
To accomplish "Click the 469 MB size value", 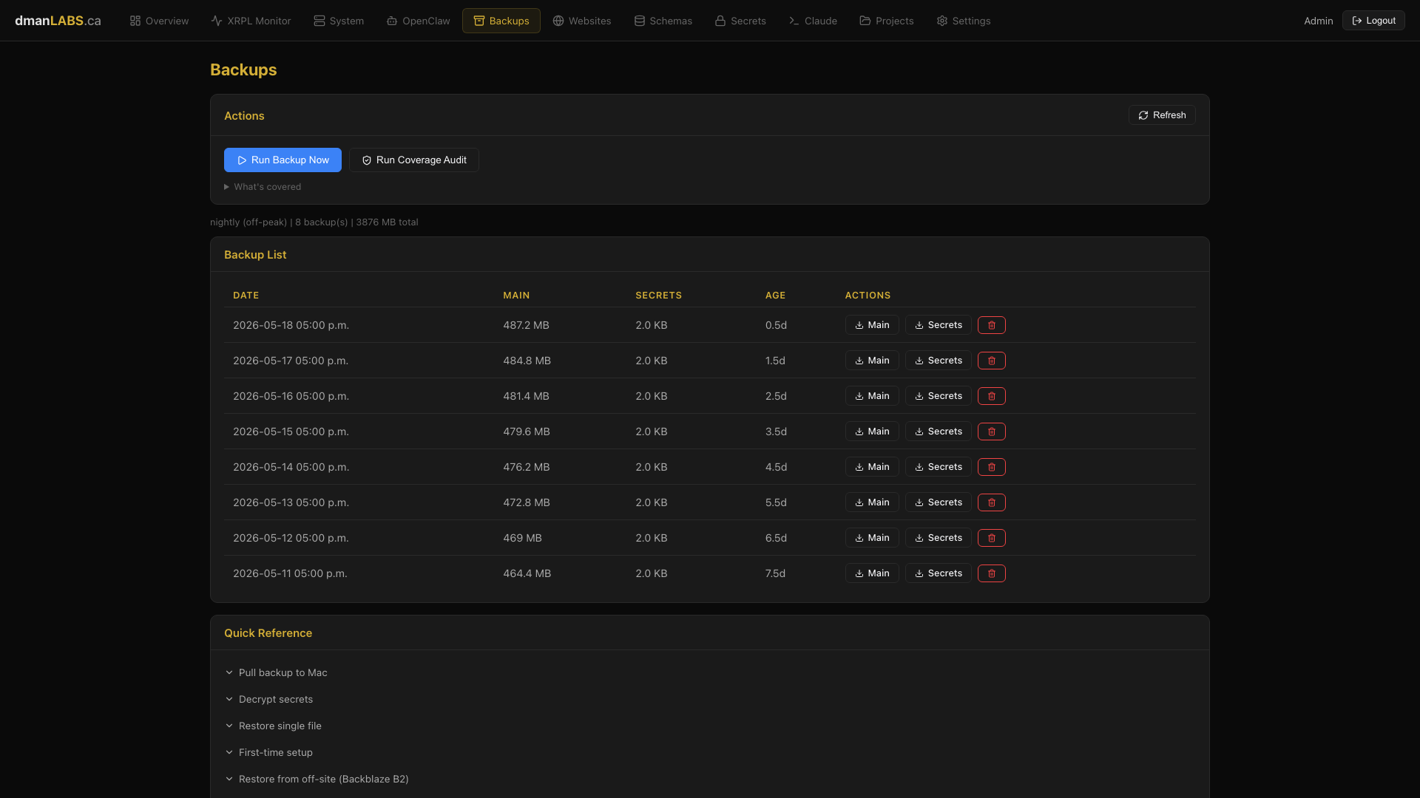I will (522, 538).
